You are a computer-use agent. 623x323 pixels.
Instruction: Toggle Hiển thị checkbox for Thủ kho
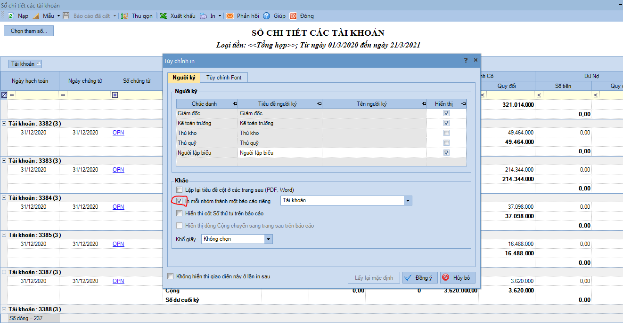point(446,133)
